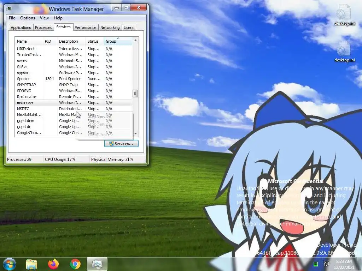
Task: Switch to the Users tab
Action: coord(129,28)
